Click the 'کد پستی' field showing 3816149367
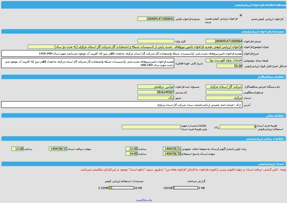Screen dimensions: 287x203 156,92
